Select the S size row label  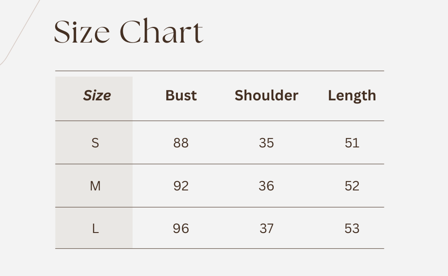[95, 143]
